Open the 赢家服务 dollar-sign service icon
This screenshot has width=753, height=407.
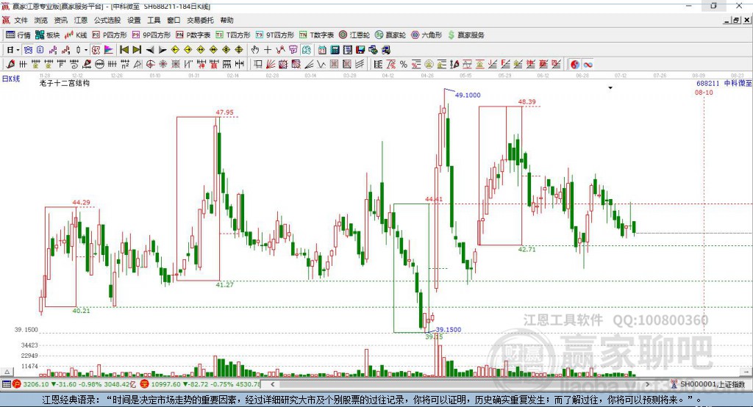tap(465, 35)
